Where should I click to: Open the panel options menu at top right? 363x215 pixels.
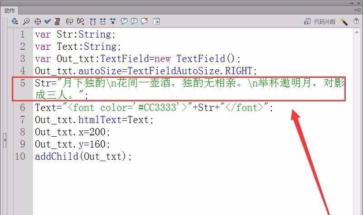tap(357, 10)
